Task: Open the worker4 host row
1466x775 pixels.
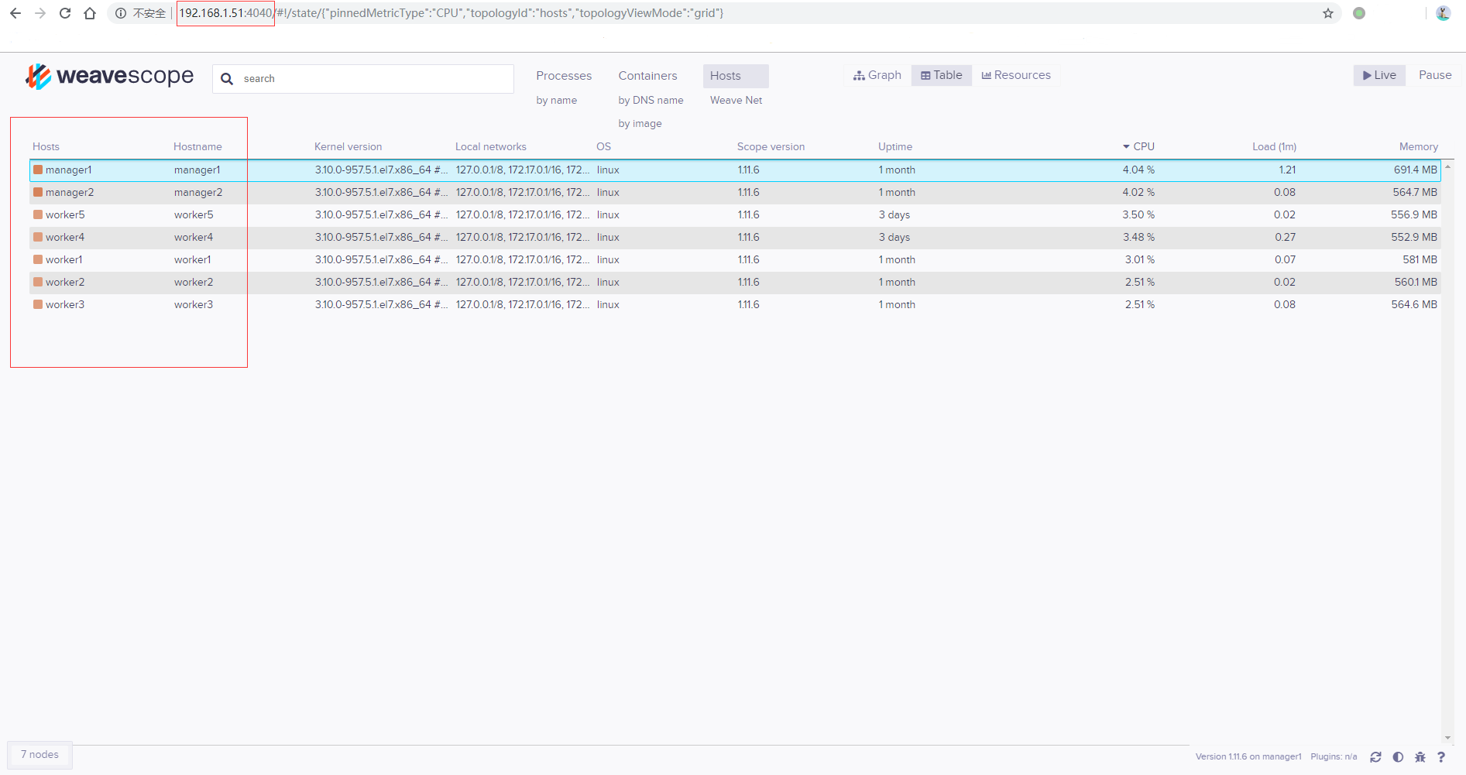Action: (735, 238)
